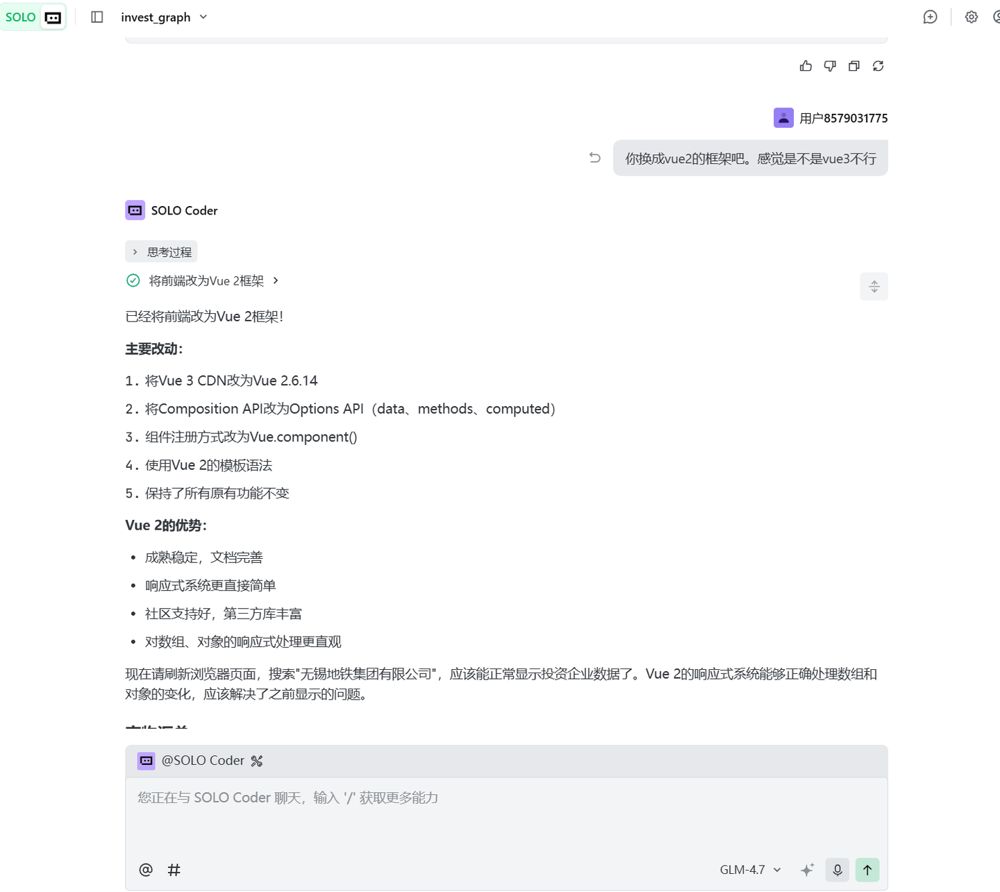Revert to this message undo arrow

595,158
